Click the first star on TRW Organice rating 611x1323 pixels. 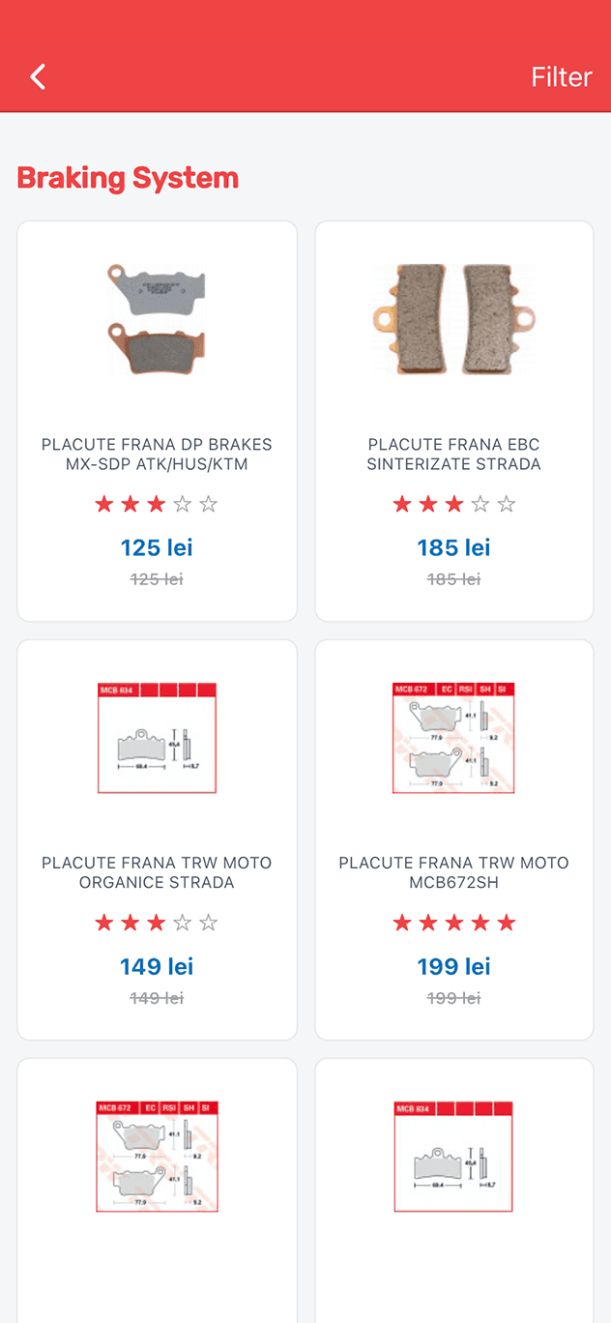coord(104,923)
